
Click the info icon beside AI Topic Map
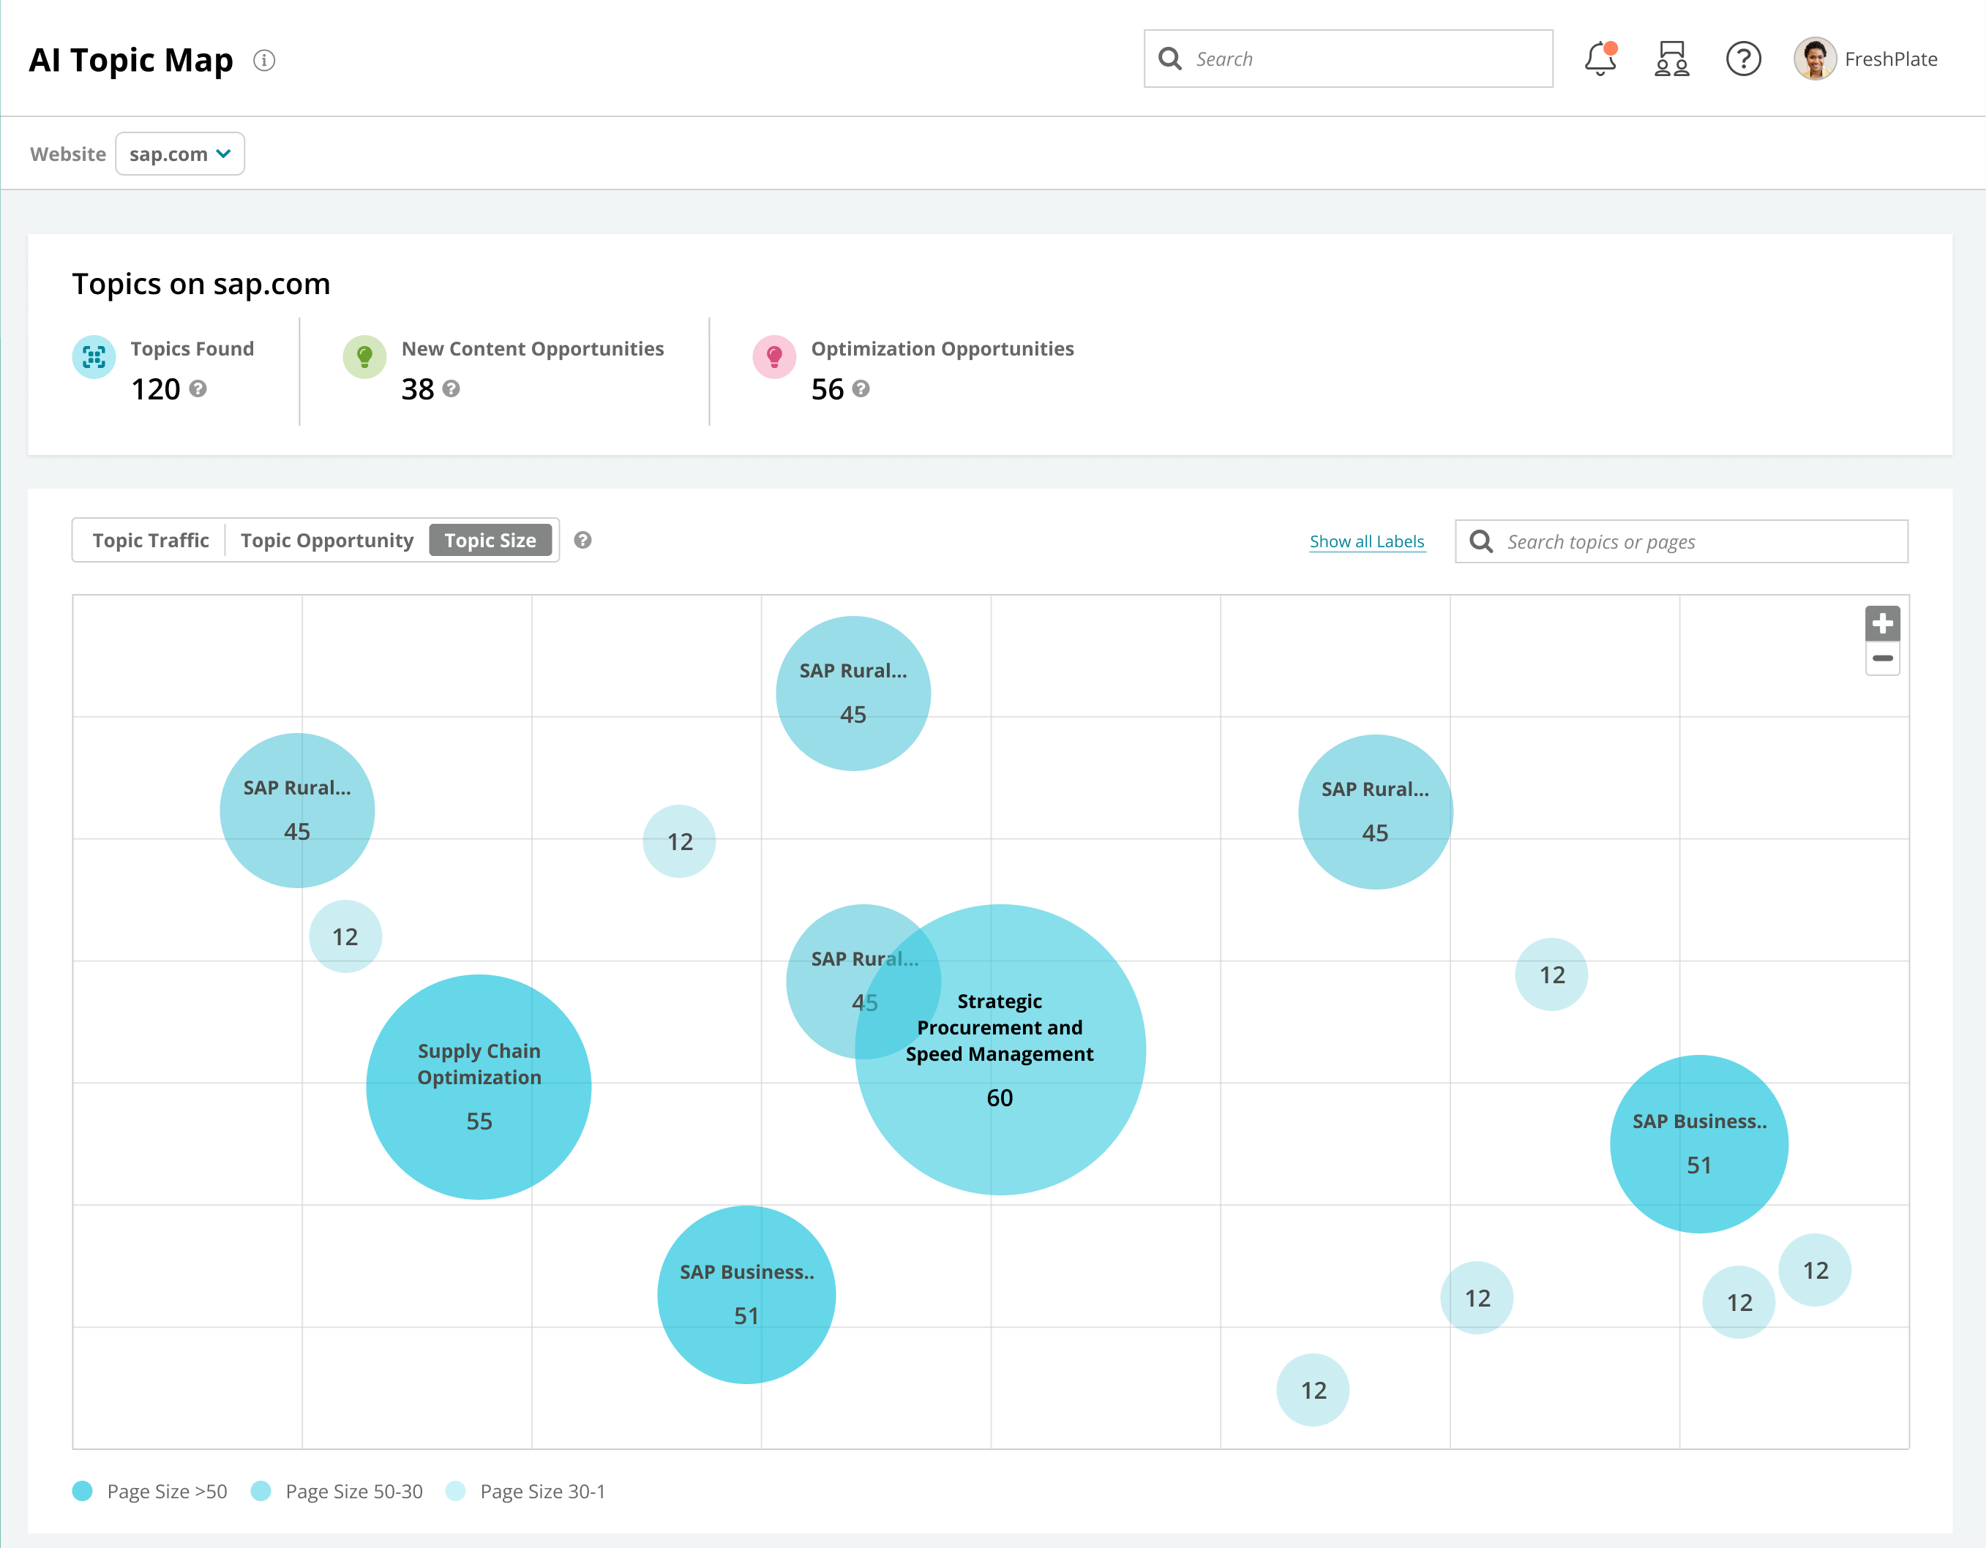click(263, 60)
